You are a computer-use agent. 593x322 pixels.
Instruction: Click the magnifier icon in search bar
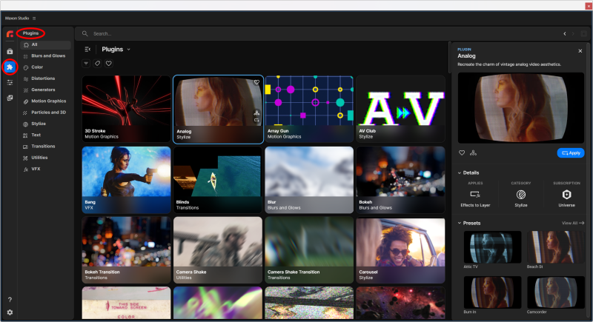85,33
